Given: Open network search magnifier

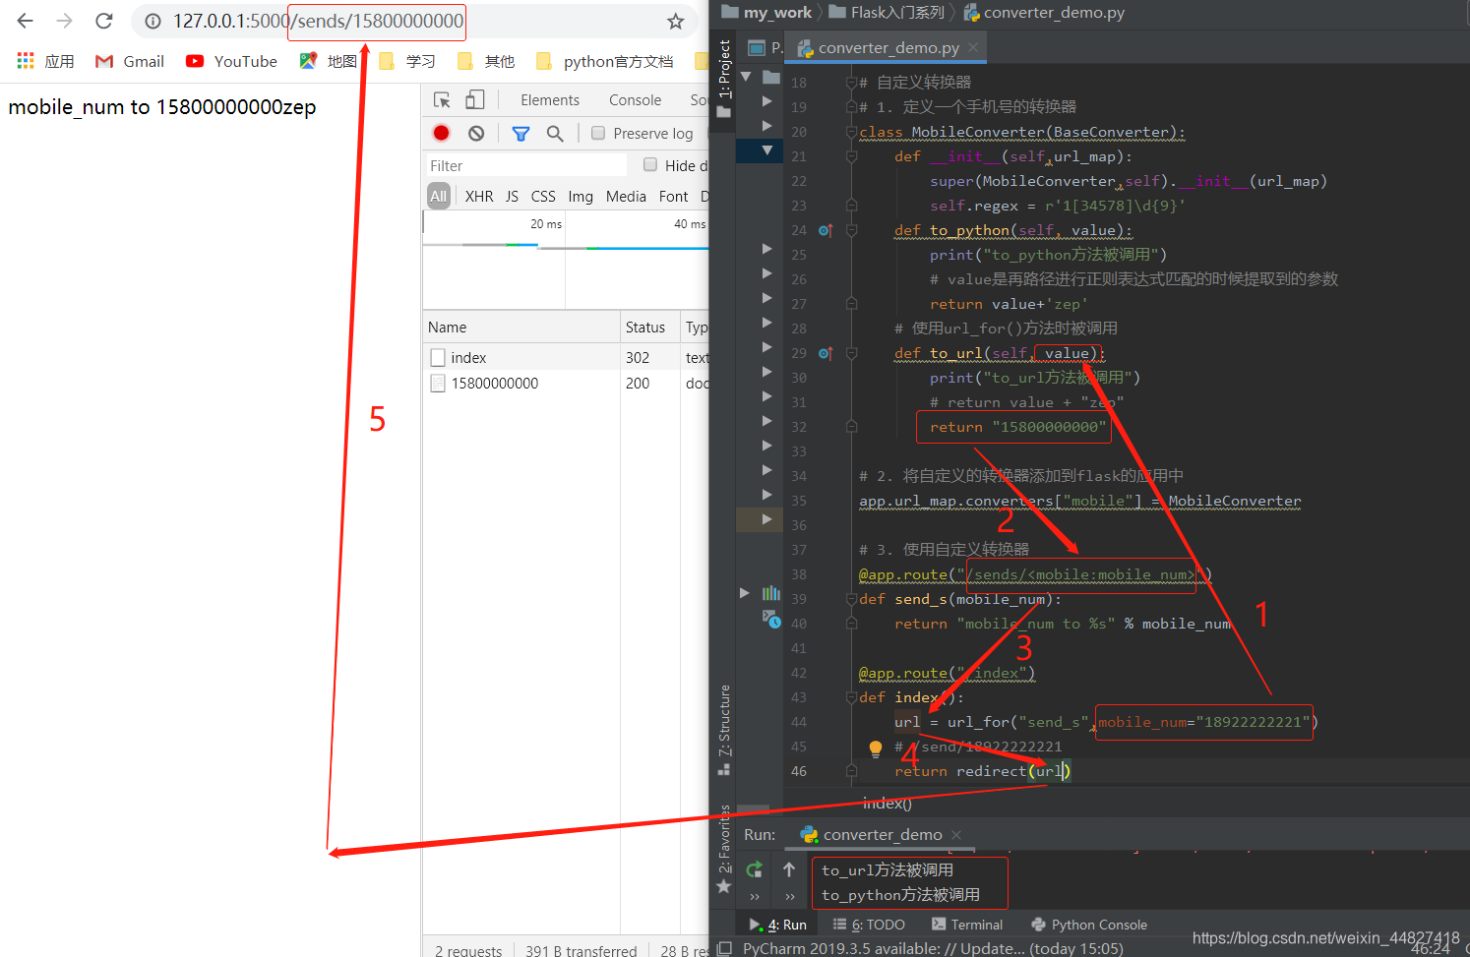Looking at the screenshot, I should point(555,133).
